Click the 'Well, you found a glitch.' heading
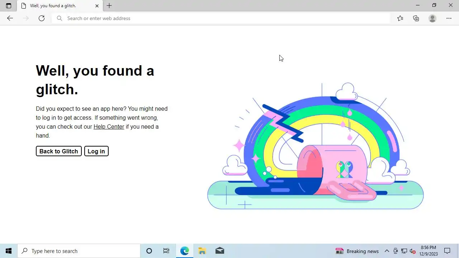 click(x=95, y=80)
